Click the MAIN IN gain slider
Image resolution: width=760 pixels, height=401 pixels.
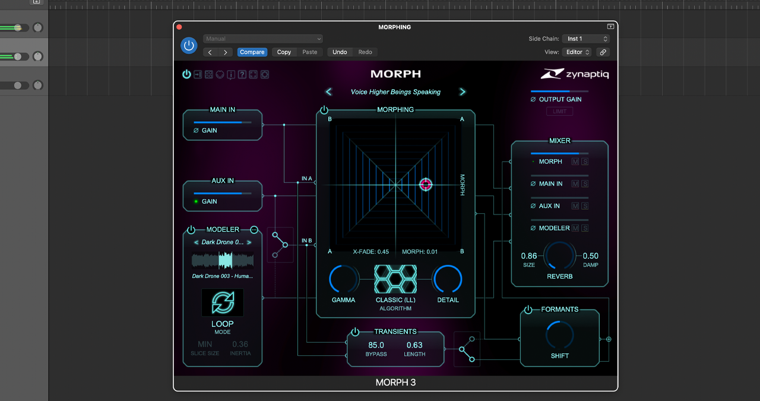coord(223,122)
